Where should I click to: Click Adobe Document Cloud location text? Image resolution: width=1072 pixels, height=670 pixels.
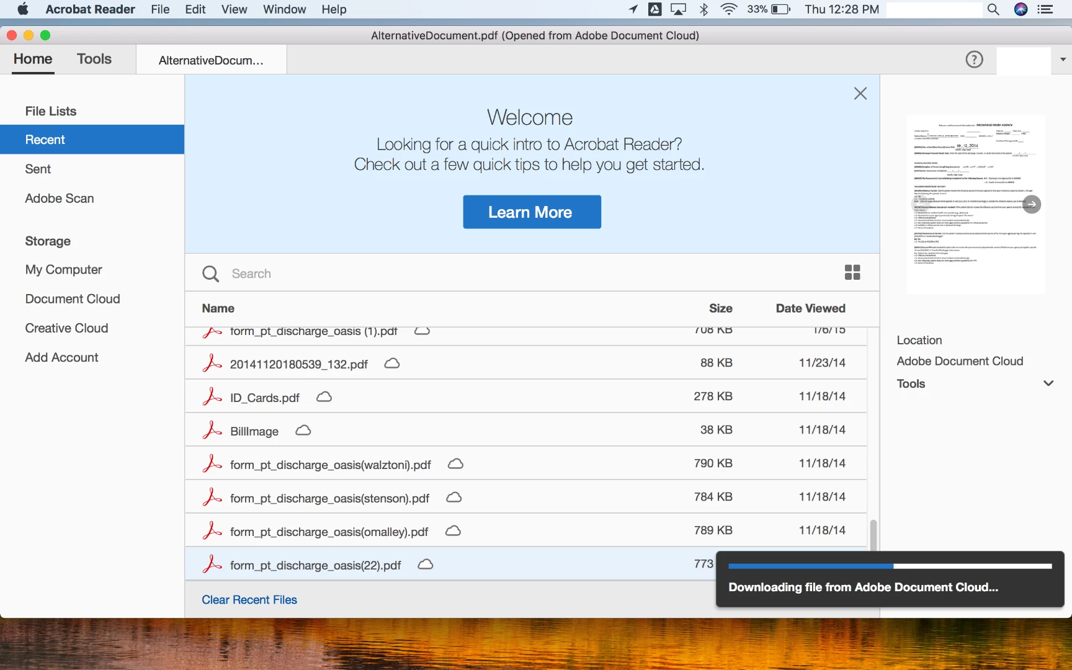coord(960,361)
